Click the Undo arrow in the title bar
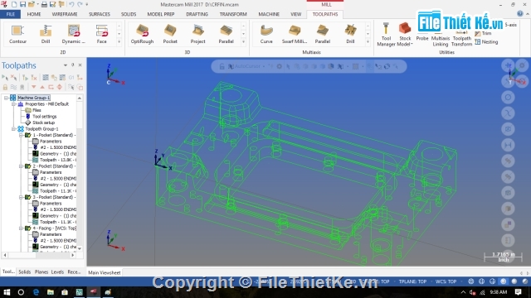The height and width of the screenshot is (298, 531). pyautogui.click(x=71, y=4)
